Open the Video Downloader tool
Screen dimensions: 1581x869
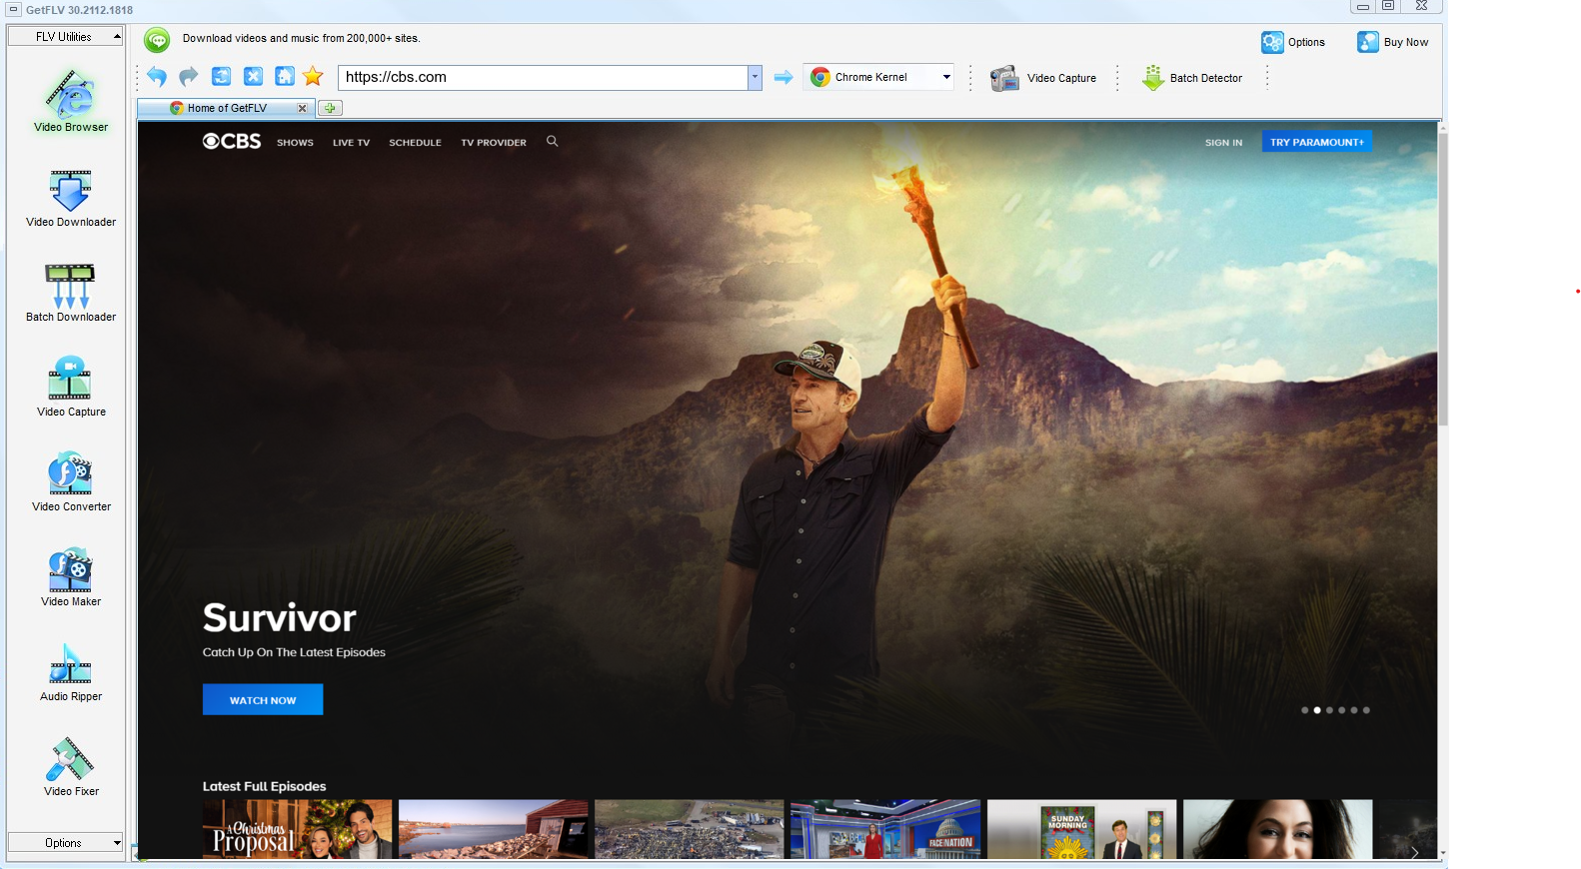coord(71,197)
